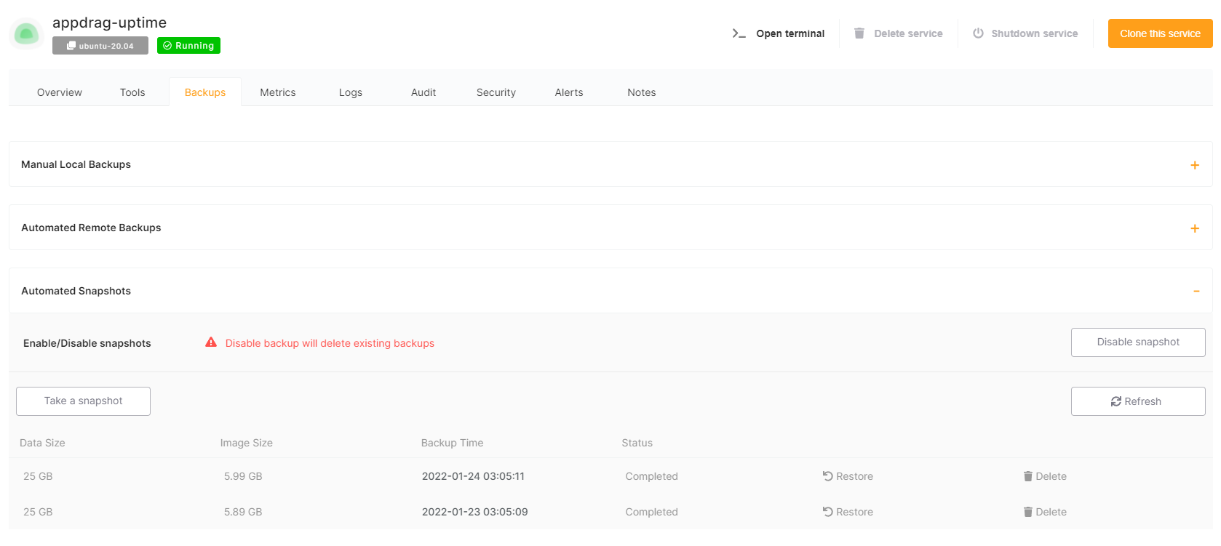Click the red warning triangle icon
Viewport: 1221px width, 546px height.
211,342
